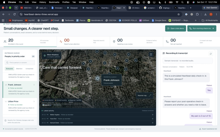Expand Lillian Price queue entry chevron
220x137 pixels.
[34, 101]
